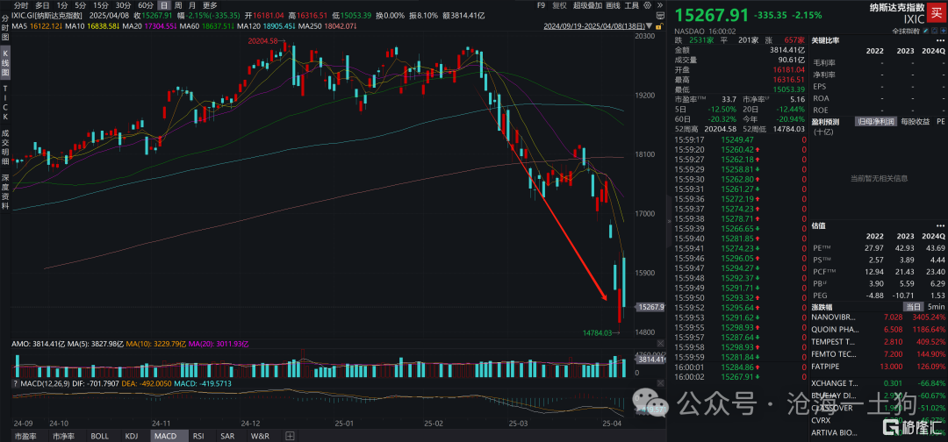
Task: Click the add plus icon beside 全球指数
Action: [943, 31]
